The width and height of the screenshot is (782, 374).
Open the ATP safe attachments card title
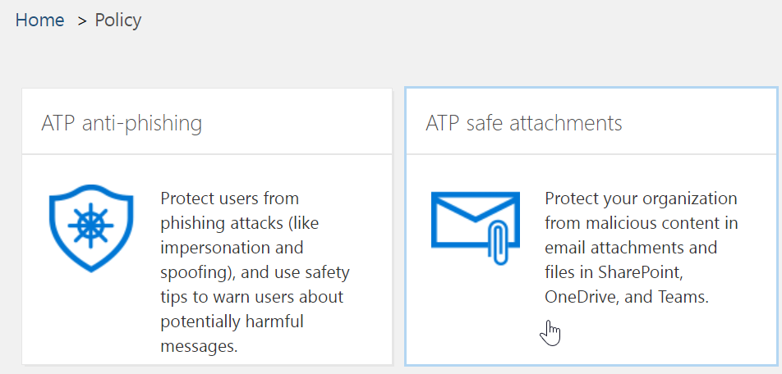[x=523, y=123]
